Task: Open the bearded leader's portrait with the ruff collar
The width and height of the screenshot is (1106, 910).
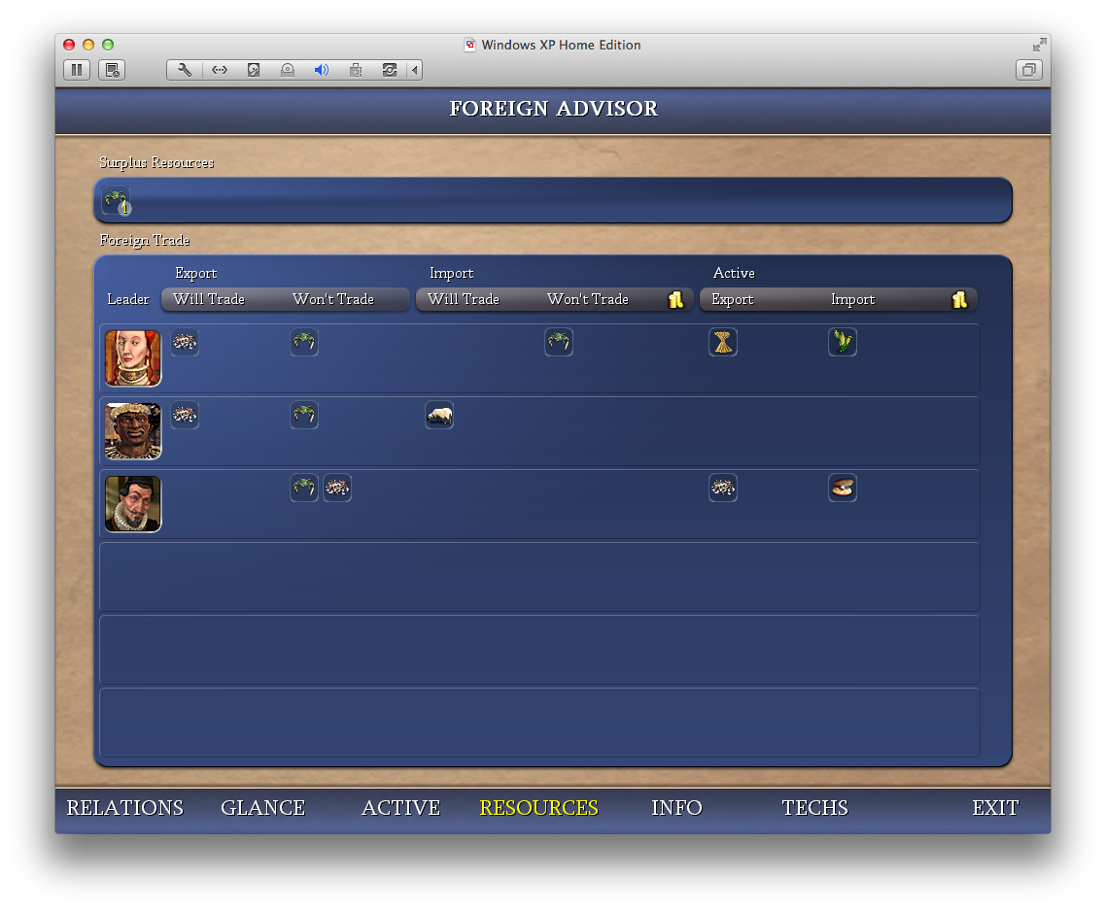Action: pyautogui.click(x=133, y=503)
